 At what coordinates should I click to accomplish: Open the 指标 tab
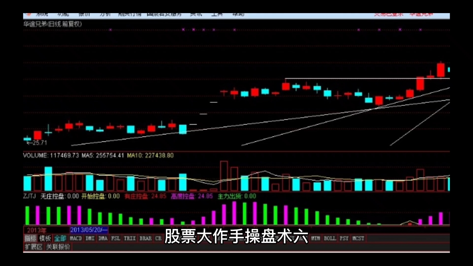30,238
